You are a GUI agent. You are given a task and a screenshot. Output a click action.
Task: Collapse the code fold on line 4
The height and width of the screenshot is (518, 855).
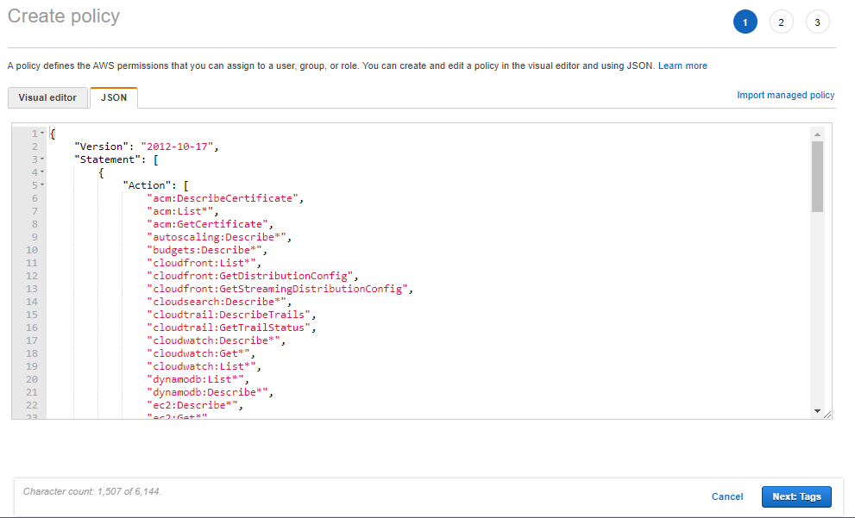pyautogui.click(x=42, y=172)
